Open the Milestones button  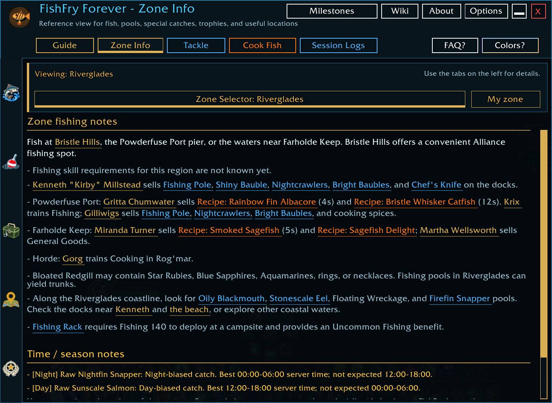(x=332, y=11)
